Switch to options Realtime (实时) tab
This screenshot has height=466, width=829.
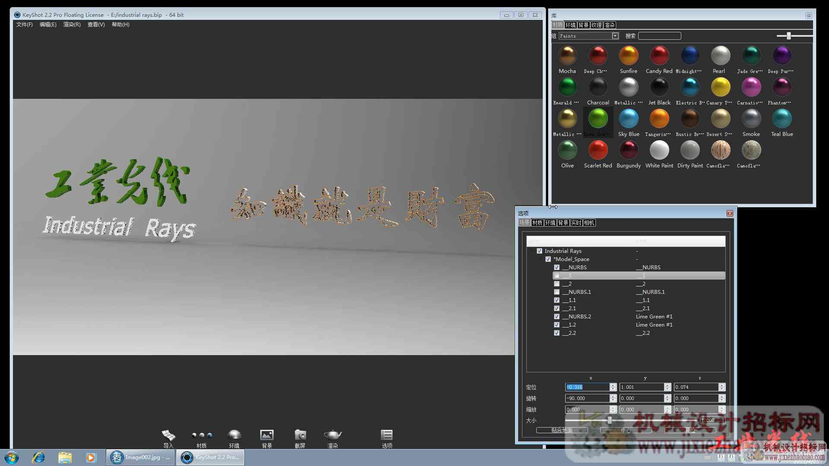click(x=576, y=223)
